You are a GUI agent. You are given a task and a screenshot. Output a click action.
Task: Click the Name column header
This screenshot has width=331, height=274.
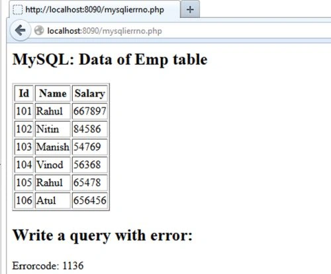pos(53,93)
